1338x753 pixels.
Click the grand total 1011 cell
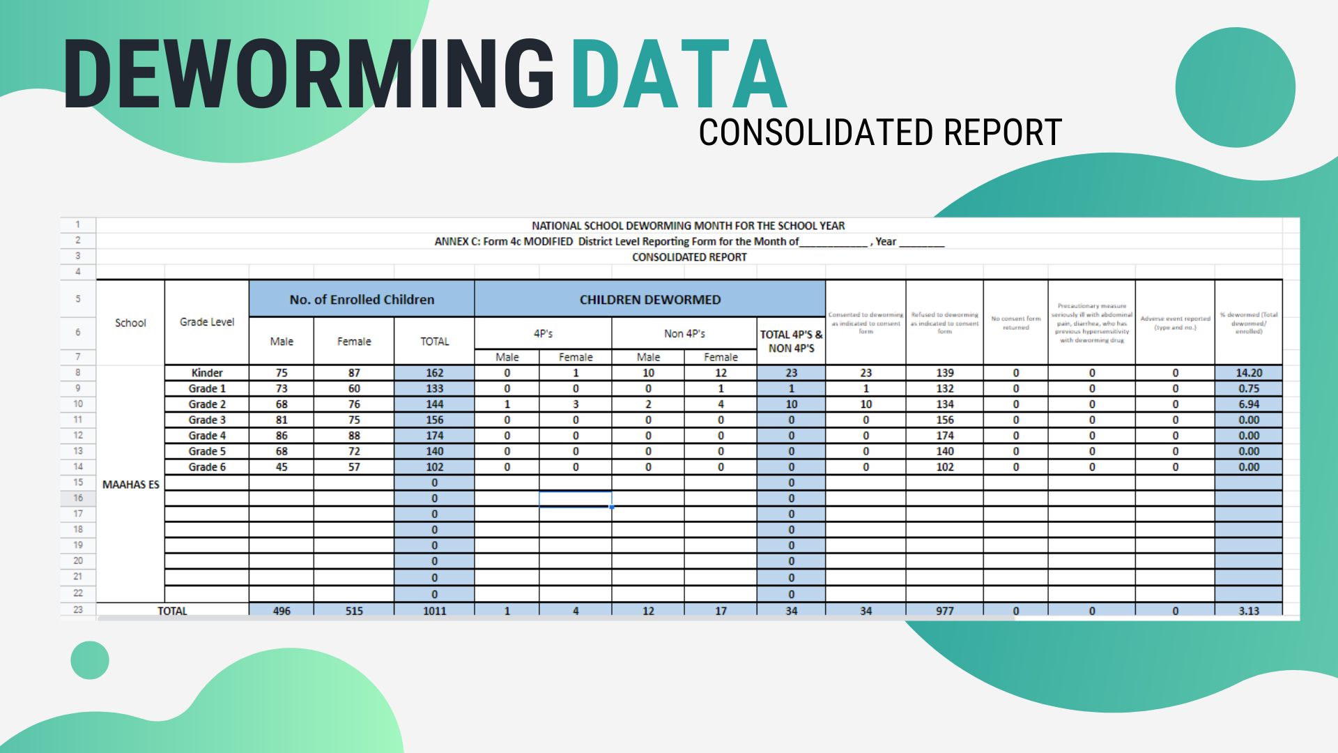(x=434, y=611)
